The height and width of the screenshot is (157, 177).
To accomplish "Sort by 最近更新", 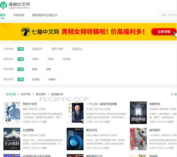I will [x=41, y=94].
